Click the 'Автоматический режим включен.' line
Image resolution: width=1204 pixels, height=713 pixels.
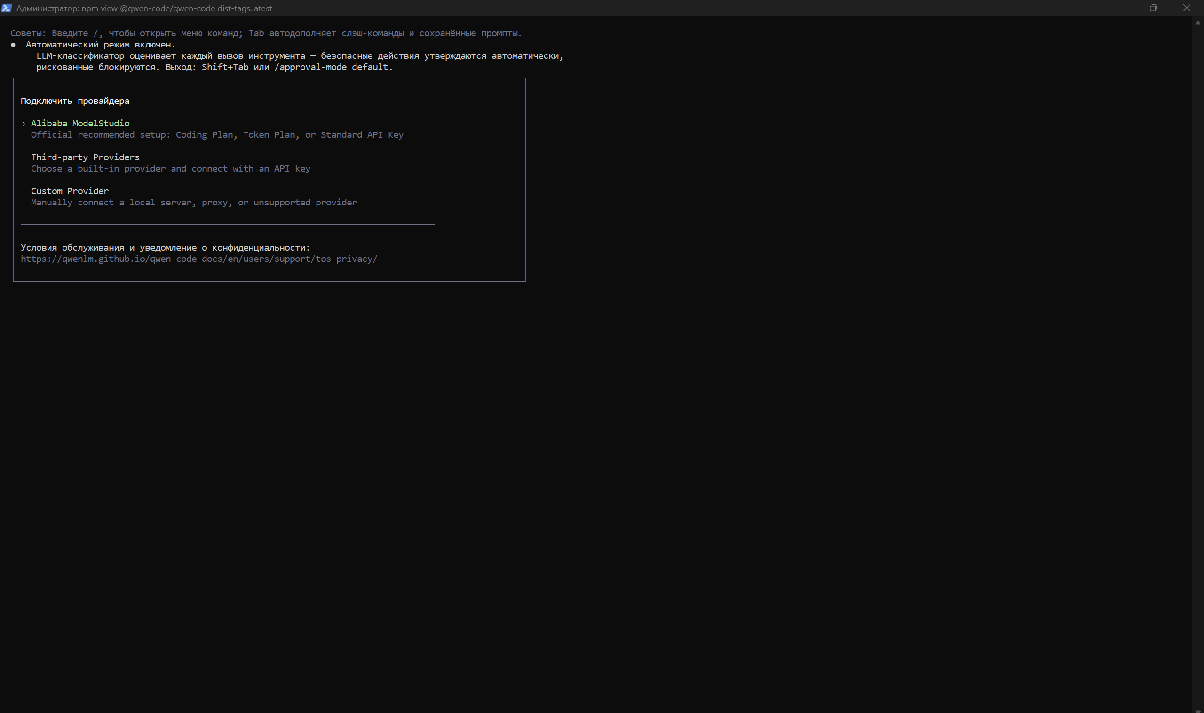coord(101,45)
